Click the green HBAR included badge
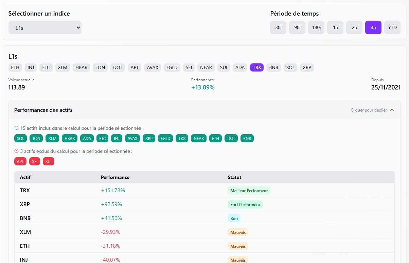The image size is (409, 263). tap(70, 138)
